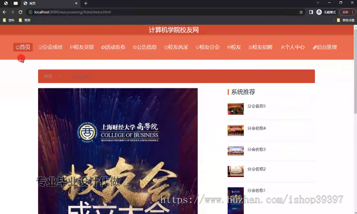Open tab search dropdown arrow
357x214 pixels.
[318, 3]
